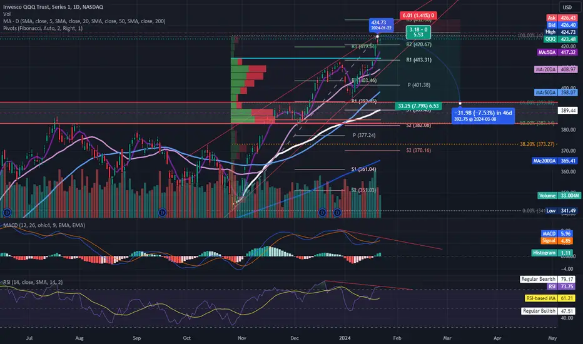The height and width of the screenshot is (344, 583).
Task: Click the S2 (351.03) pivot label
Action: point(363,190)
